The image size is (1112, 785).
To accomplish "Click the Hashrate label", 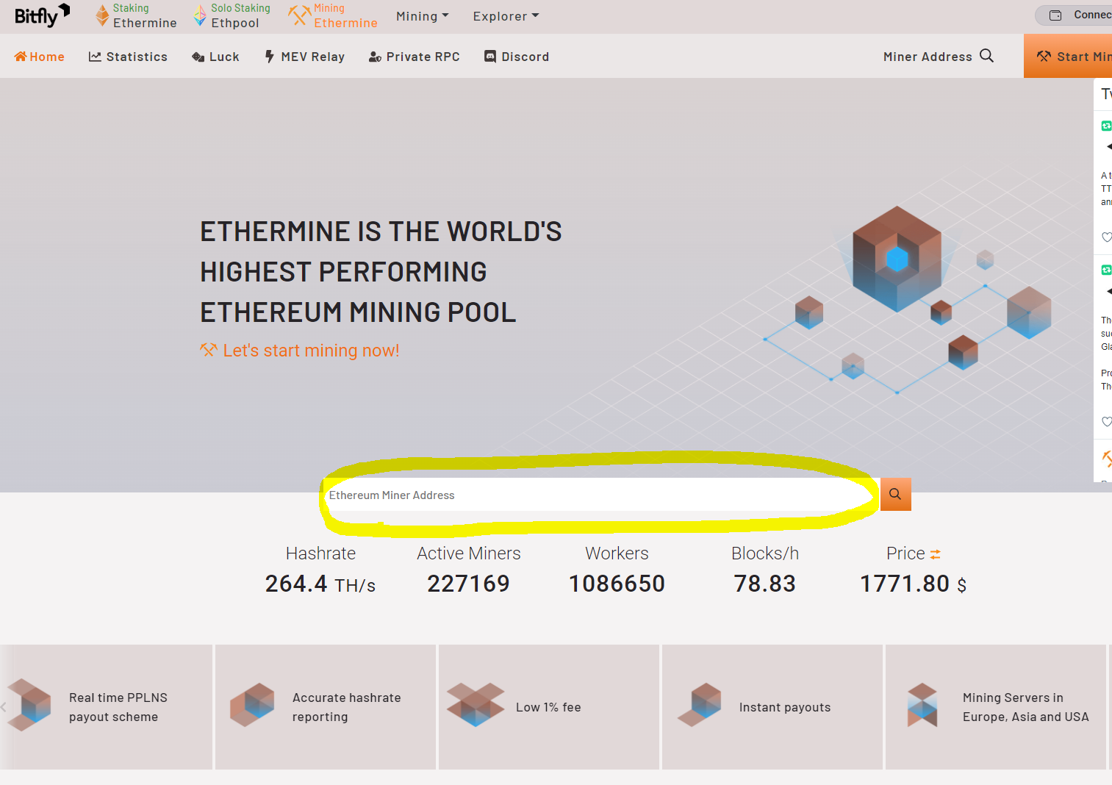I will click(320, 553).
